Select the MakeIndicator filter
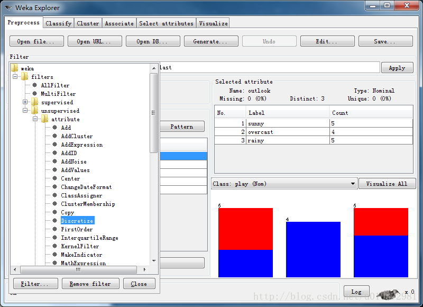The width and height of the screenshot is (423, 307). (81, 255)
